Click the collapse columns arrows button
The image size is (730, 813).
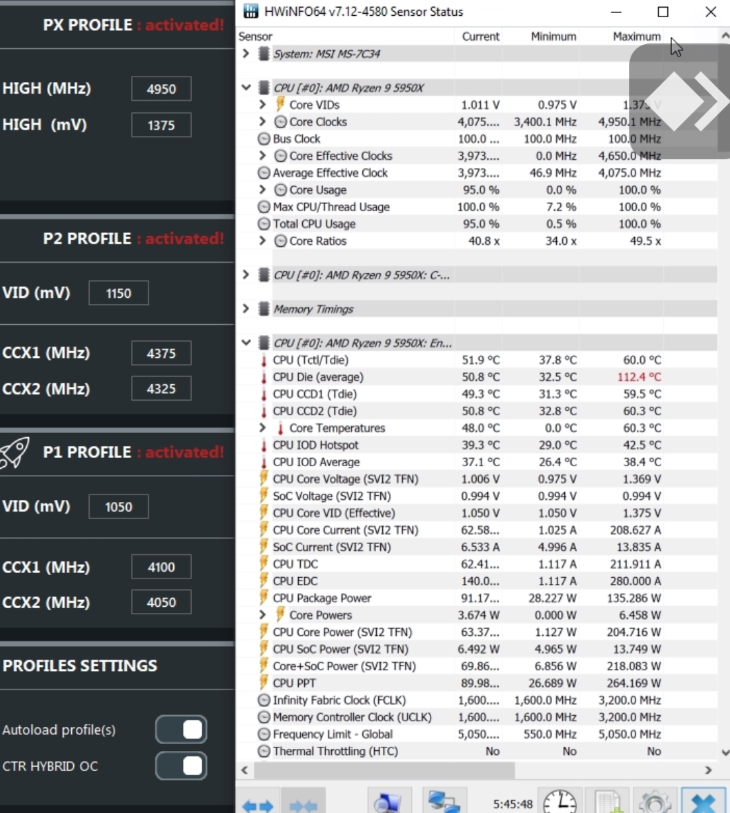coord(304,804)
